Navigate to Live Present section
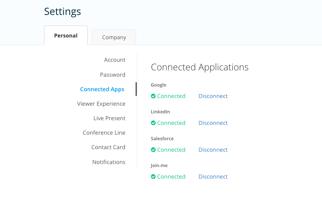The image size is (322, 202). click(x=109, y=118)
